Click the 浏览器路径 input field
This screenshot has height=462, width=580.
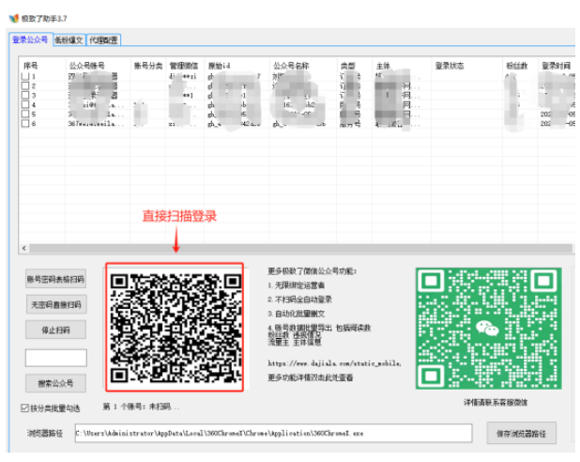pos(272,434)
